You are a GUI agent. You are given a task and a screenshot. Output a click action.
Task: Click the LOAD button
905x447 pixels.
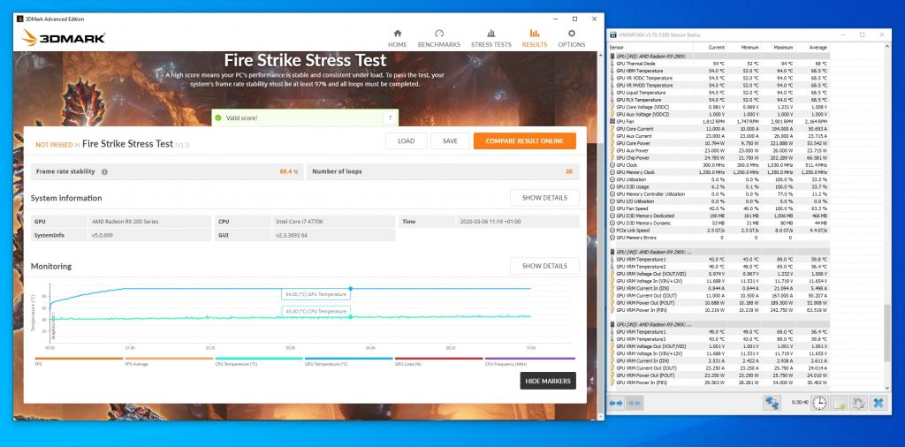pyautogui.click(x=407, y=140)
